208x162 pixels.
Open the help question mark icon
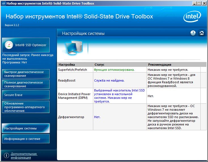[x=193, y=33]
